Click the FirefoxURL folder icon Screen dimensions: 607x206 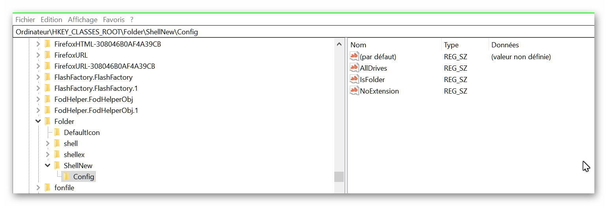(47, 55)
